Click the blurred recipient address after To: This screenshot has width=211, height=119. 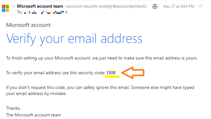tap(46, 12)
